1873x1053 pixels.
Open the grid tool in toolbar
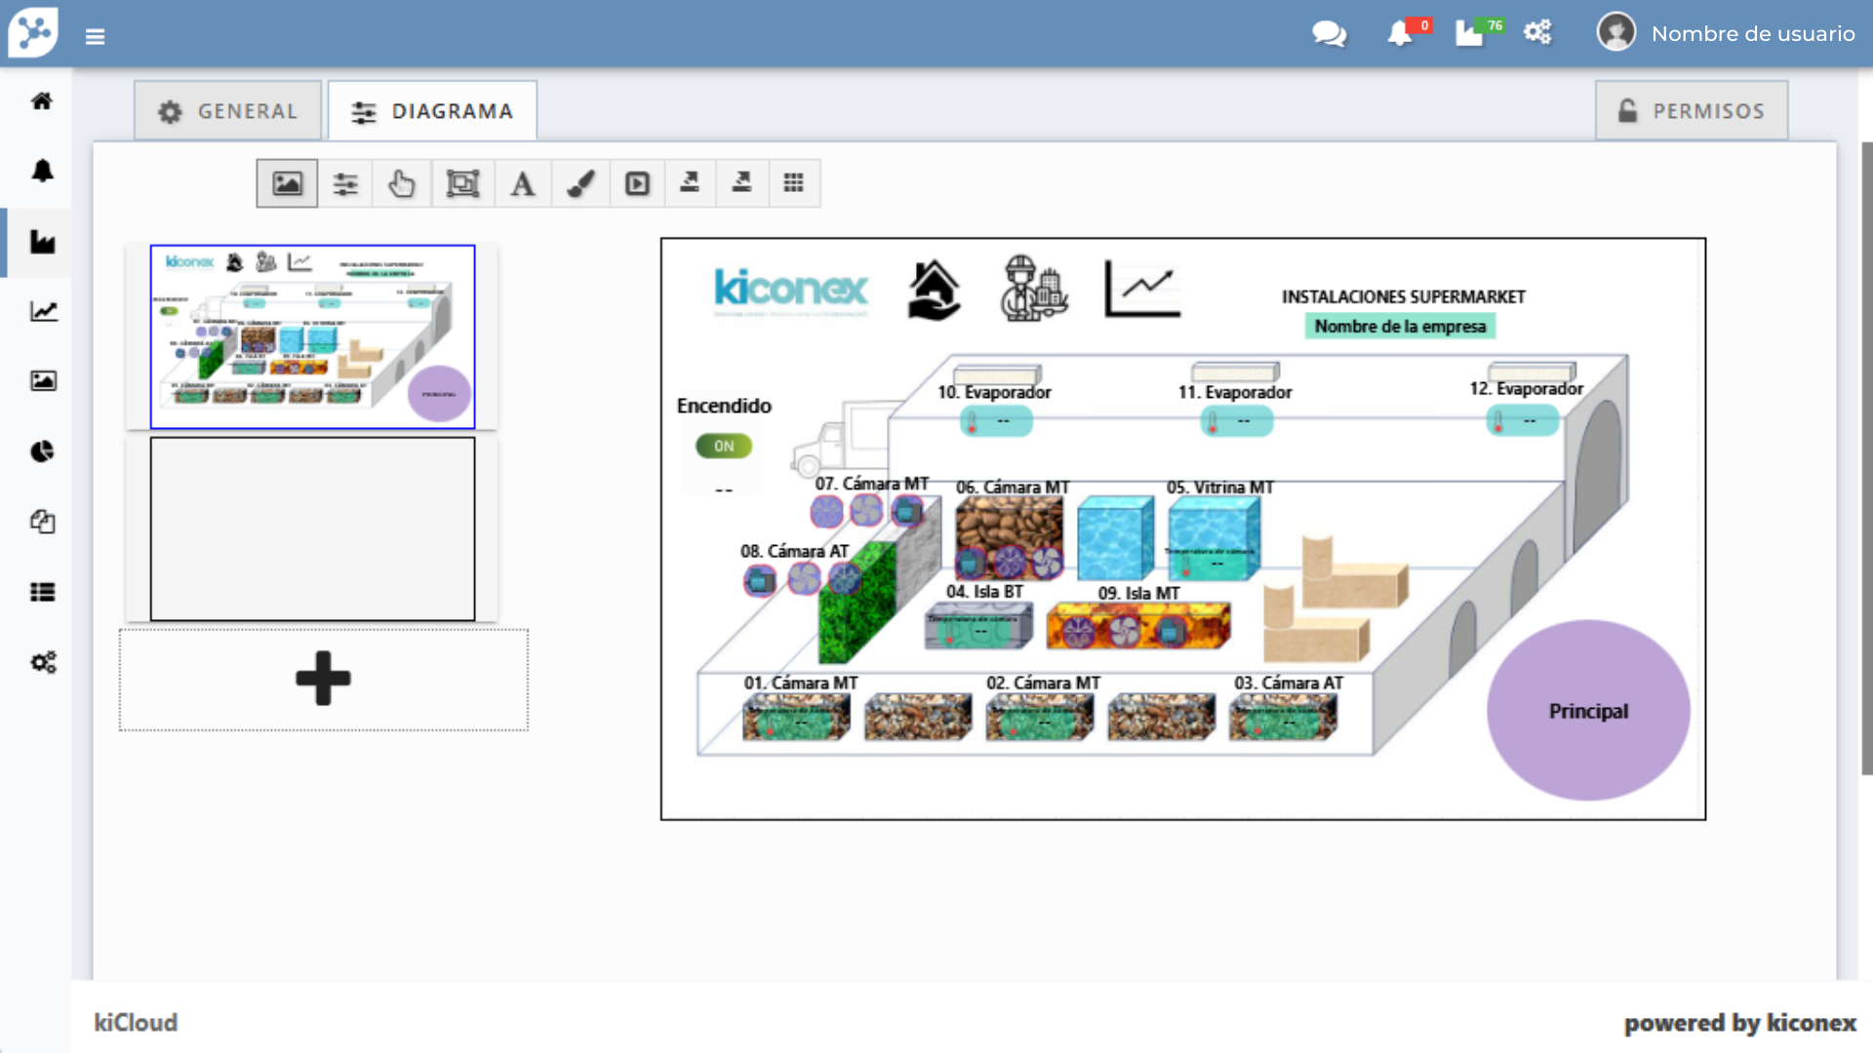[793, 183]
